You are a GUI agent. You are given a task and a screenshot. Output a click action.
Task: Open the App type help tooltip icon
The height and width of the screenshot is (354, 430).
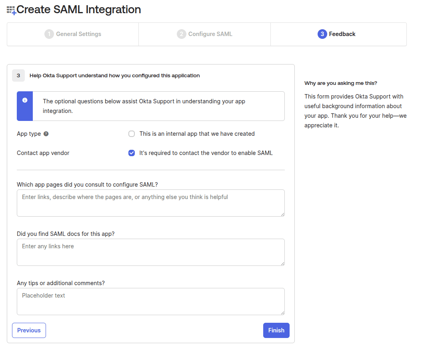pos(46,134)
